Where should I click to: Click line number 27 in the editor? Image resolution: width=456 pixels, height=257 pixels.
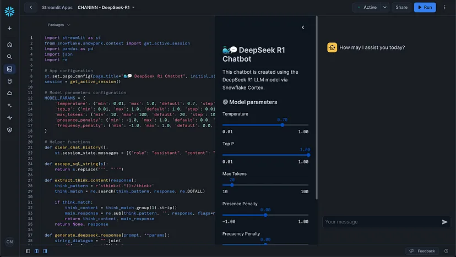[x=30, y=181]
